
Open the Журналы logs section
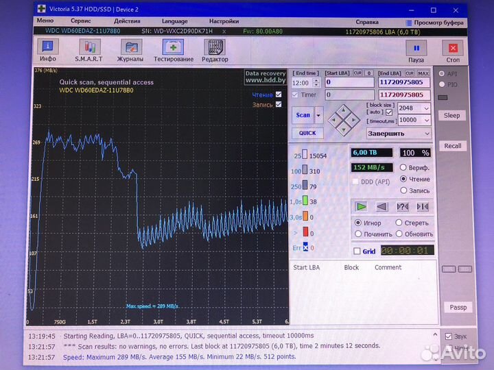[130, 51]
